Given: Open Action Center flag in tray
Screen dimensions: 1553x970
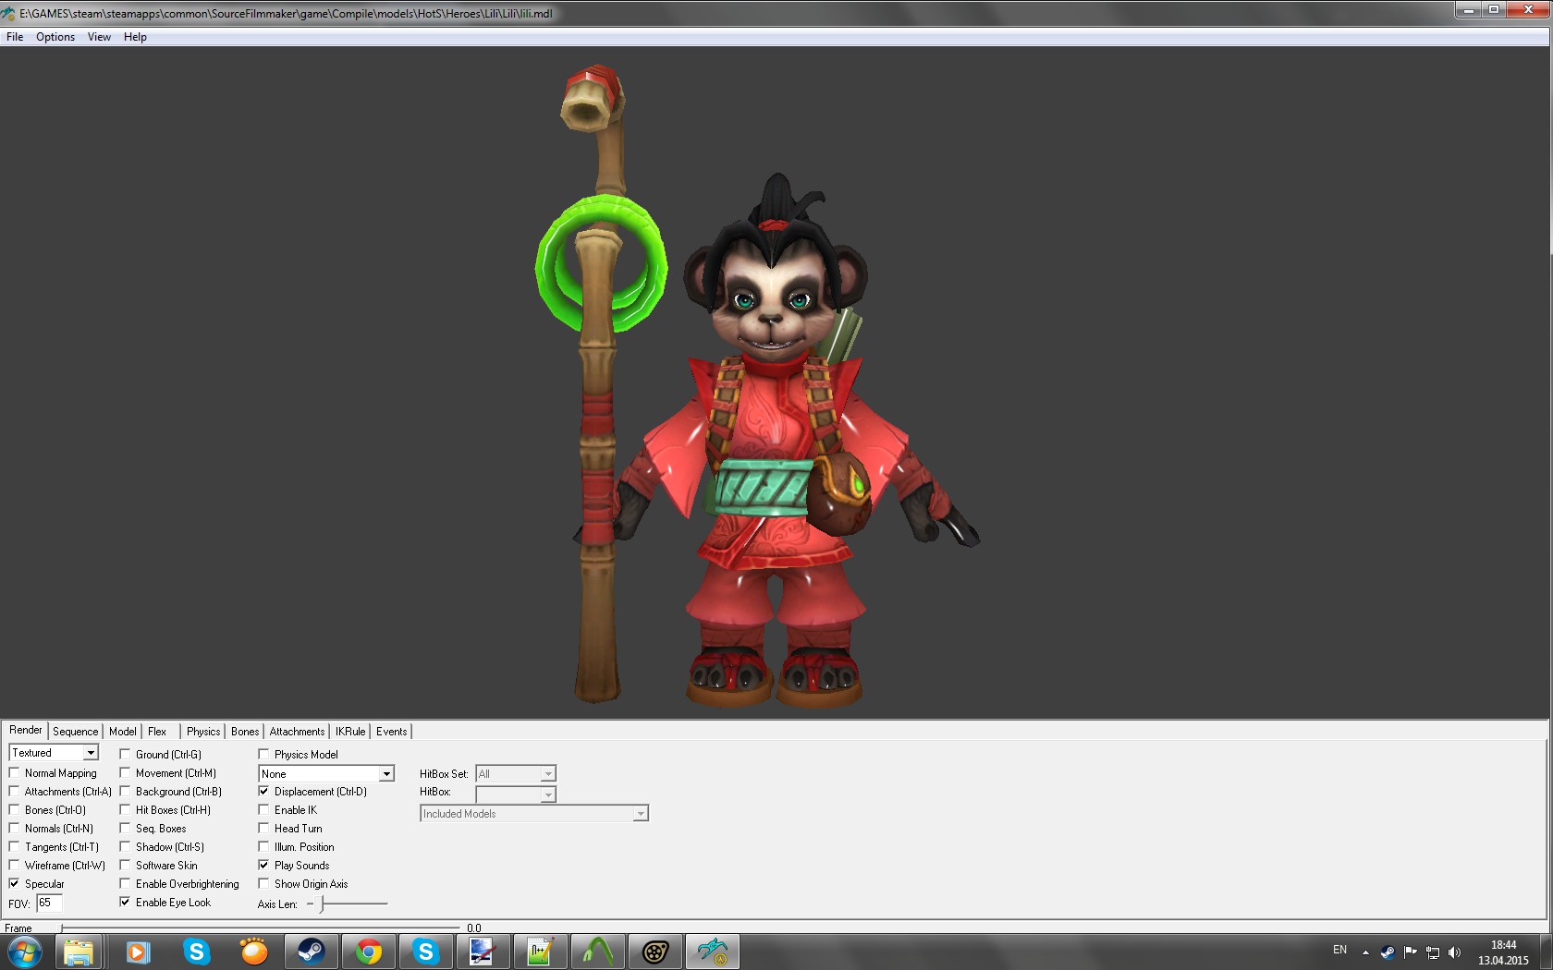Looking at the screenshot, I should [1410, 952].
